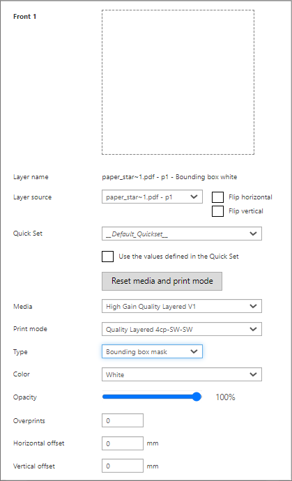The height and width of the screenshot is (481, 292).
Task: Open the Layer source dropdown
Action: 152,197
